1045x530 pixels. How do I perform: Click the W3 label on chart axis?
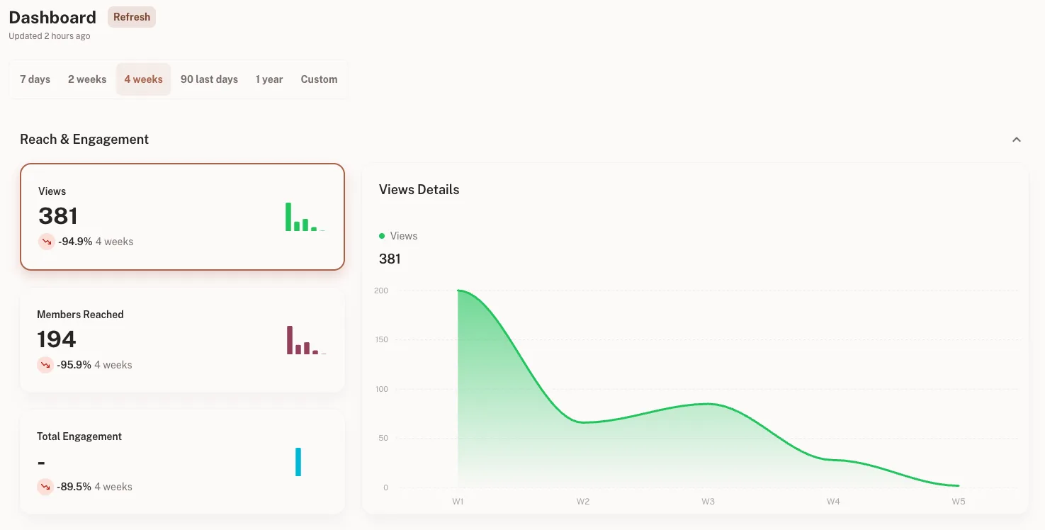708,502
